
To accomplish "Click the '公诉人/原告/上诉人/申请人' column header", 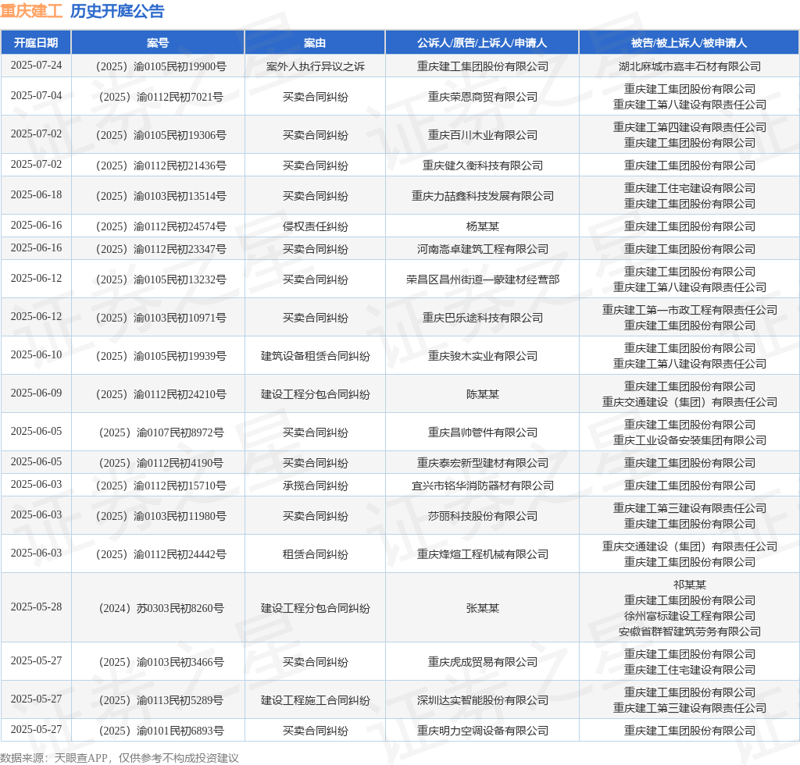I will [x=482, y=43].
